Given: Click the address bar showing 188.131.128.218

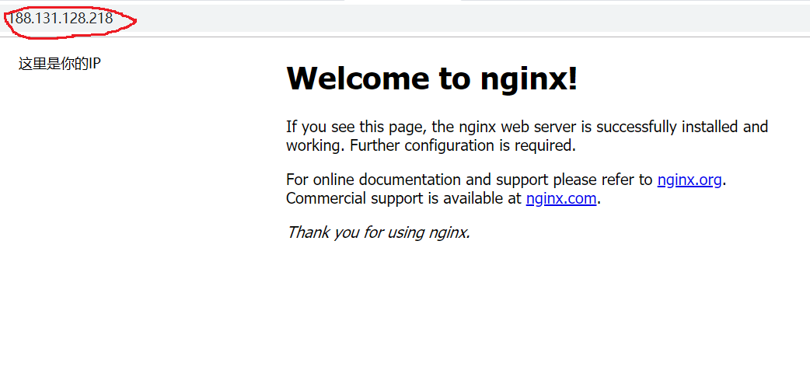Looking at the screenshot, I should tap(405, 19).
